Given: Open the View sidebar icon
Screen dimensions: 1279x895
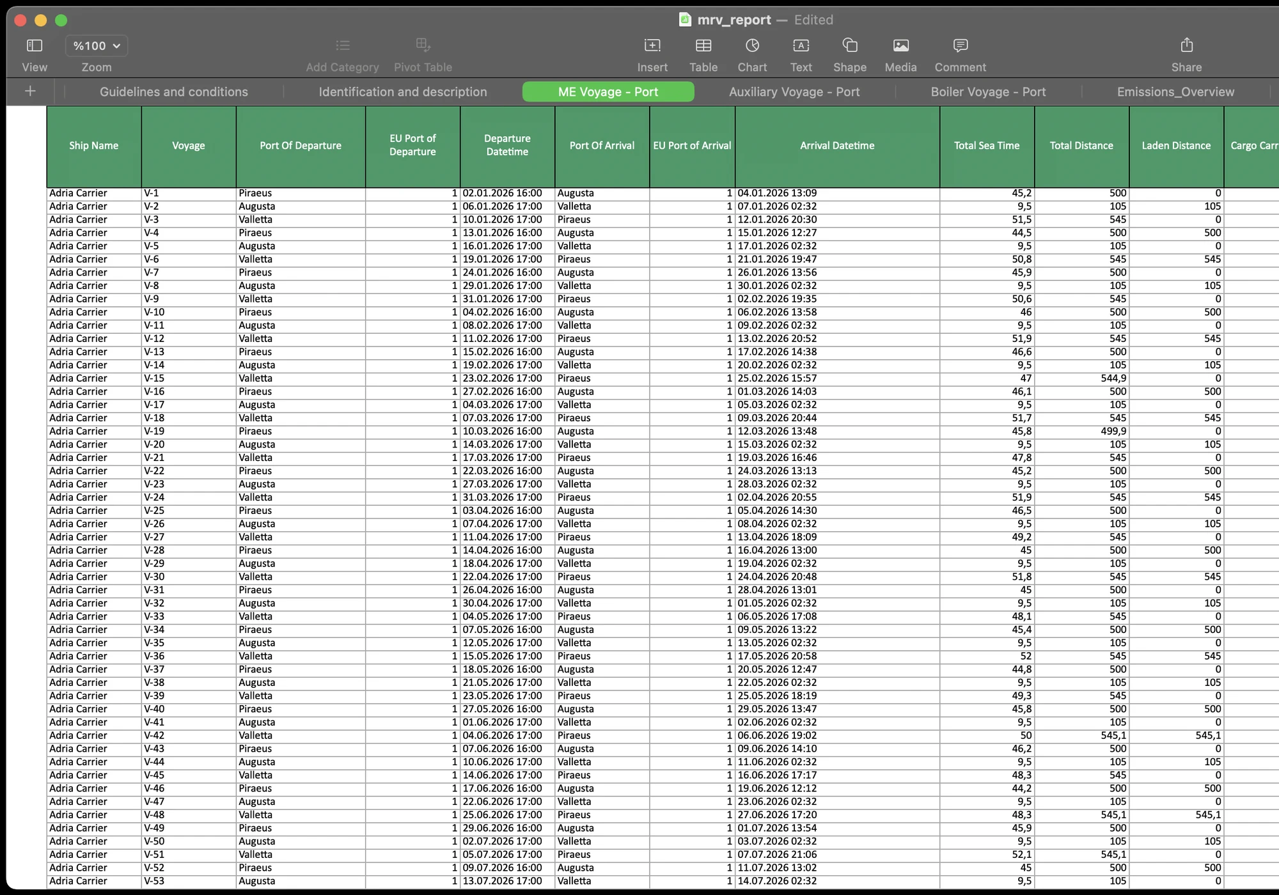Looking at the screenshot, I should 35,45.
